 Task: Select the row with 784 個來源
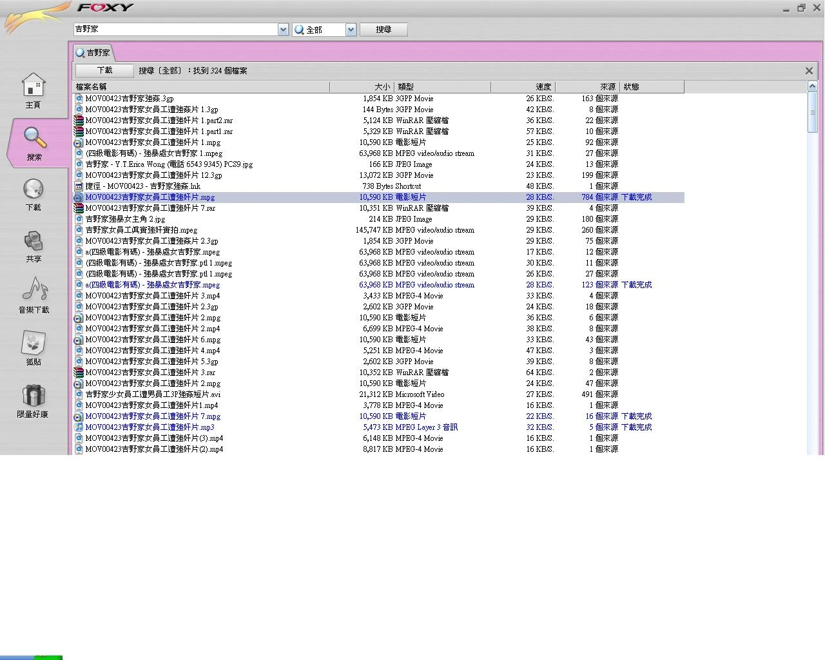pyautogui.click(x=379, y=197)
